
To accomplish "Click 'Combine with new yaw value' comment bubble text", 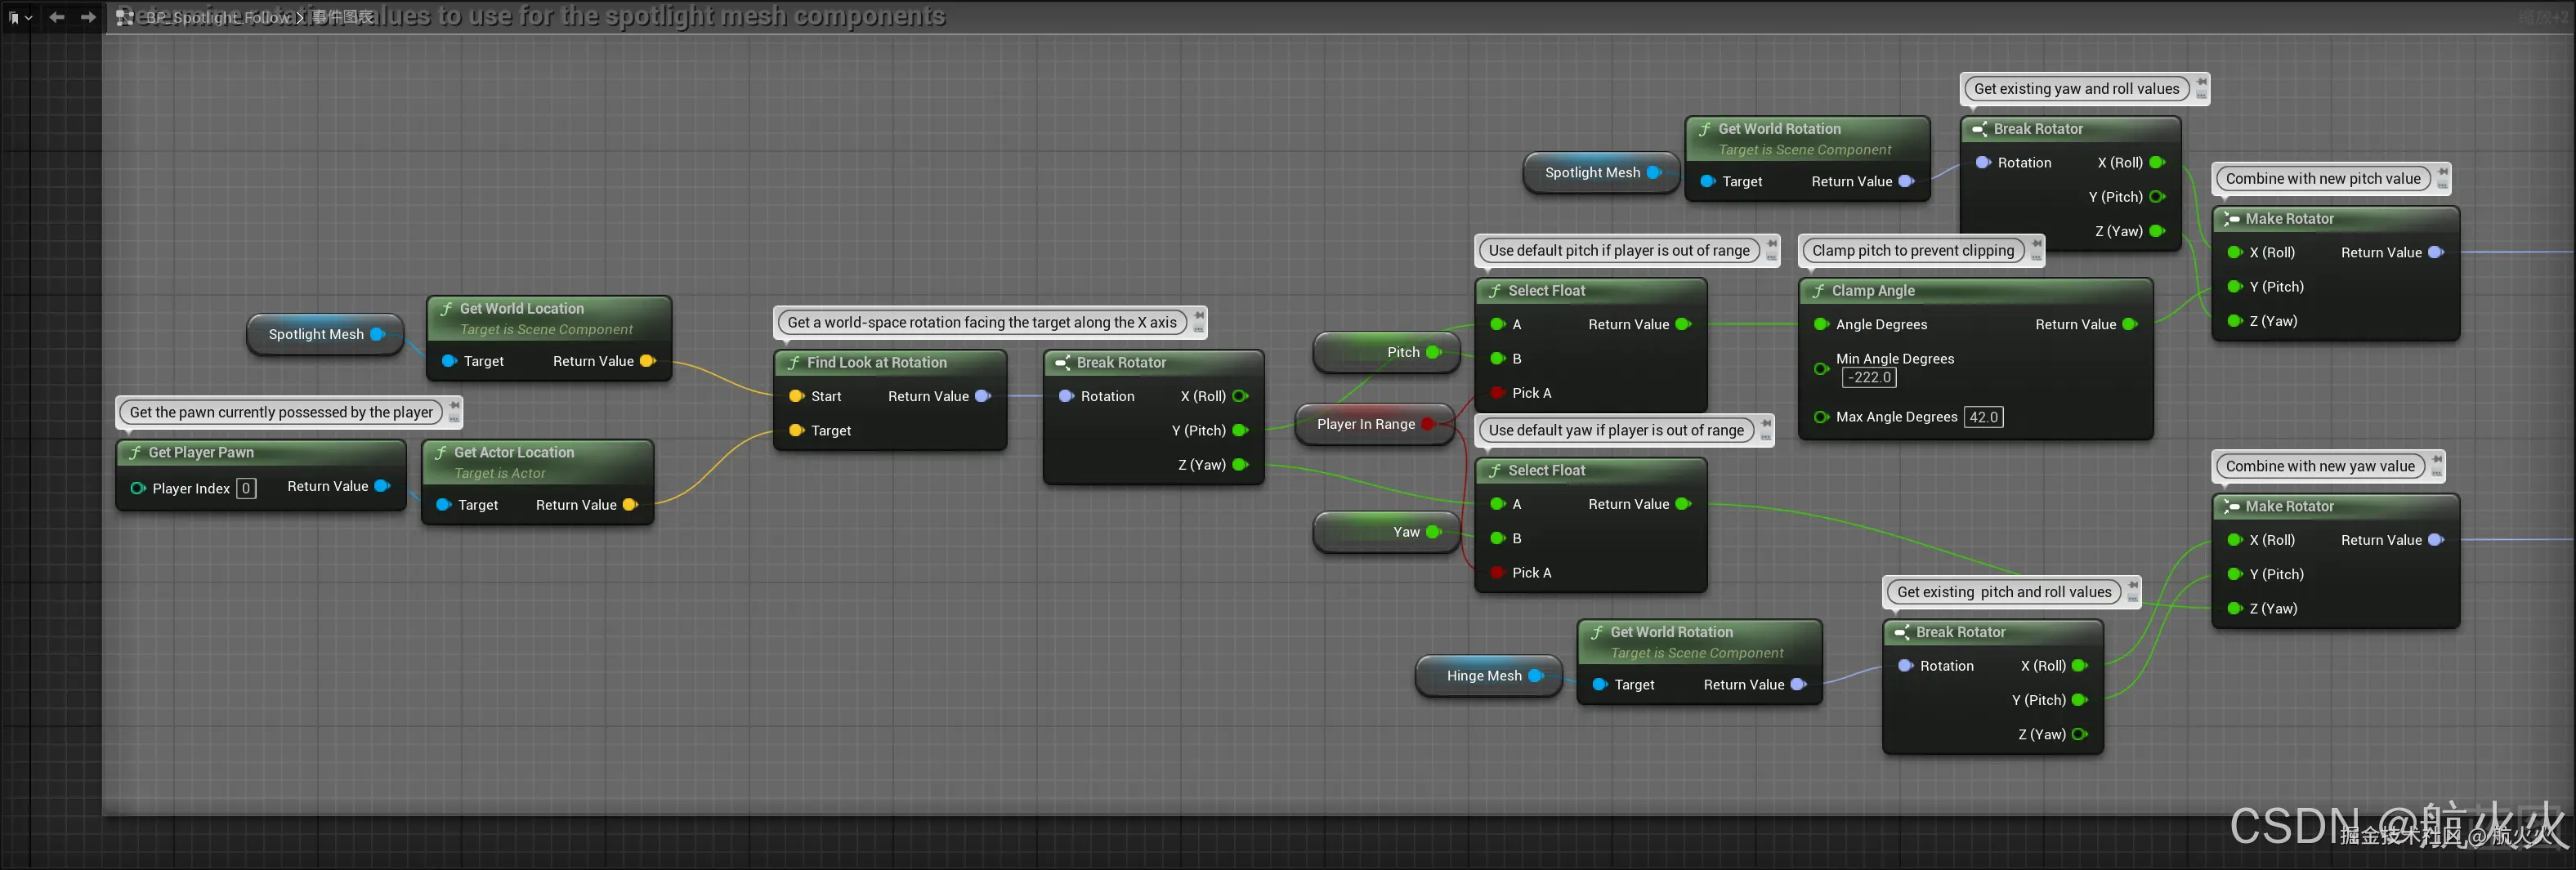I will (2320, 467).
